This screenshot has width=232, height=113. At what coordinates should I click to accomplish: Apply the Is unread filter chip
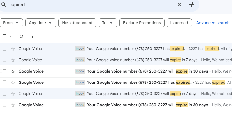[x=179, y=23]
